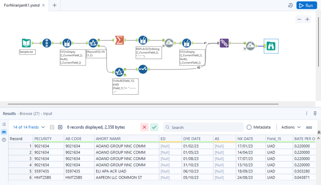The image size is (321, 185).
Task: Click the AHORT NAMR column header
Action: pos(127,139)
